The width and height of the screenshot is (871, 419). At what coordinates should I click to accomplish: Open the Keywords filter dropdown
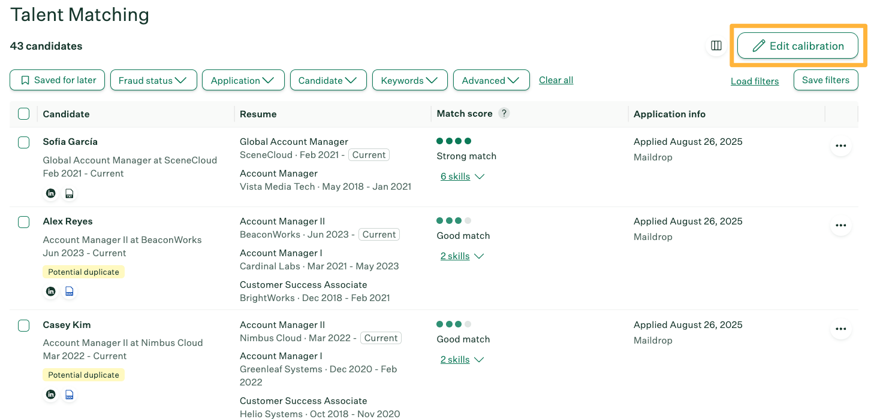(x=409, y=80)
